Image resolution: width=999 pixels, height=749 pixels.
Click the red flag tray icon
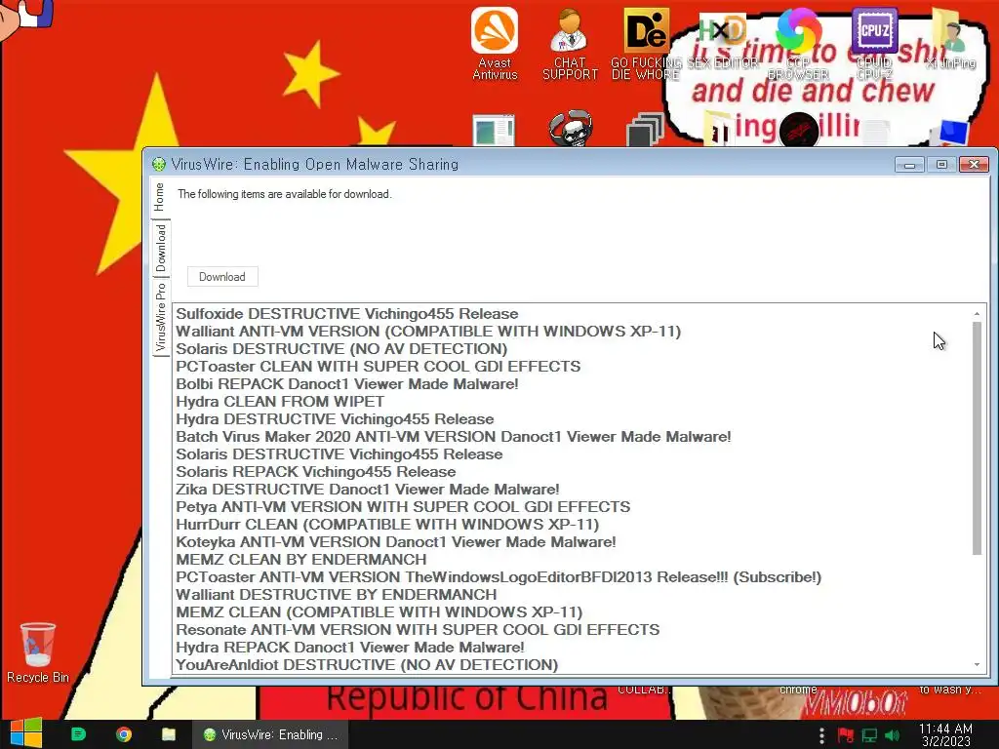846,735
